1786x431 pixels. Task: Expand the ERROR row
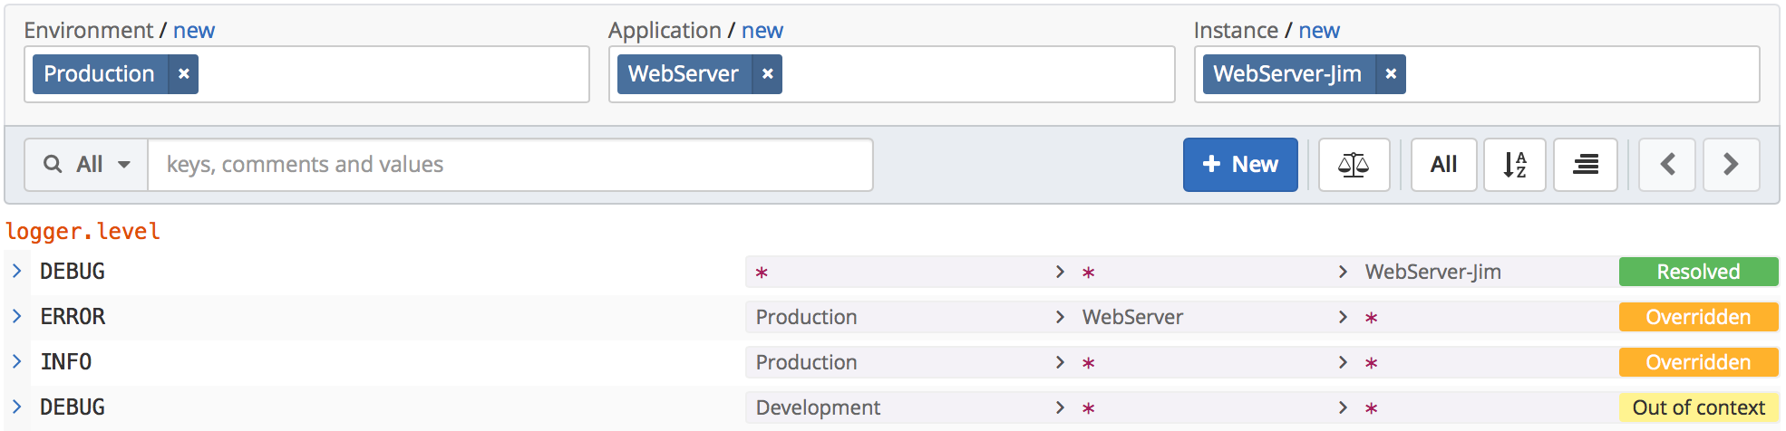click(17, 316)
